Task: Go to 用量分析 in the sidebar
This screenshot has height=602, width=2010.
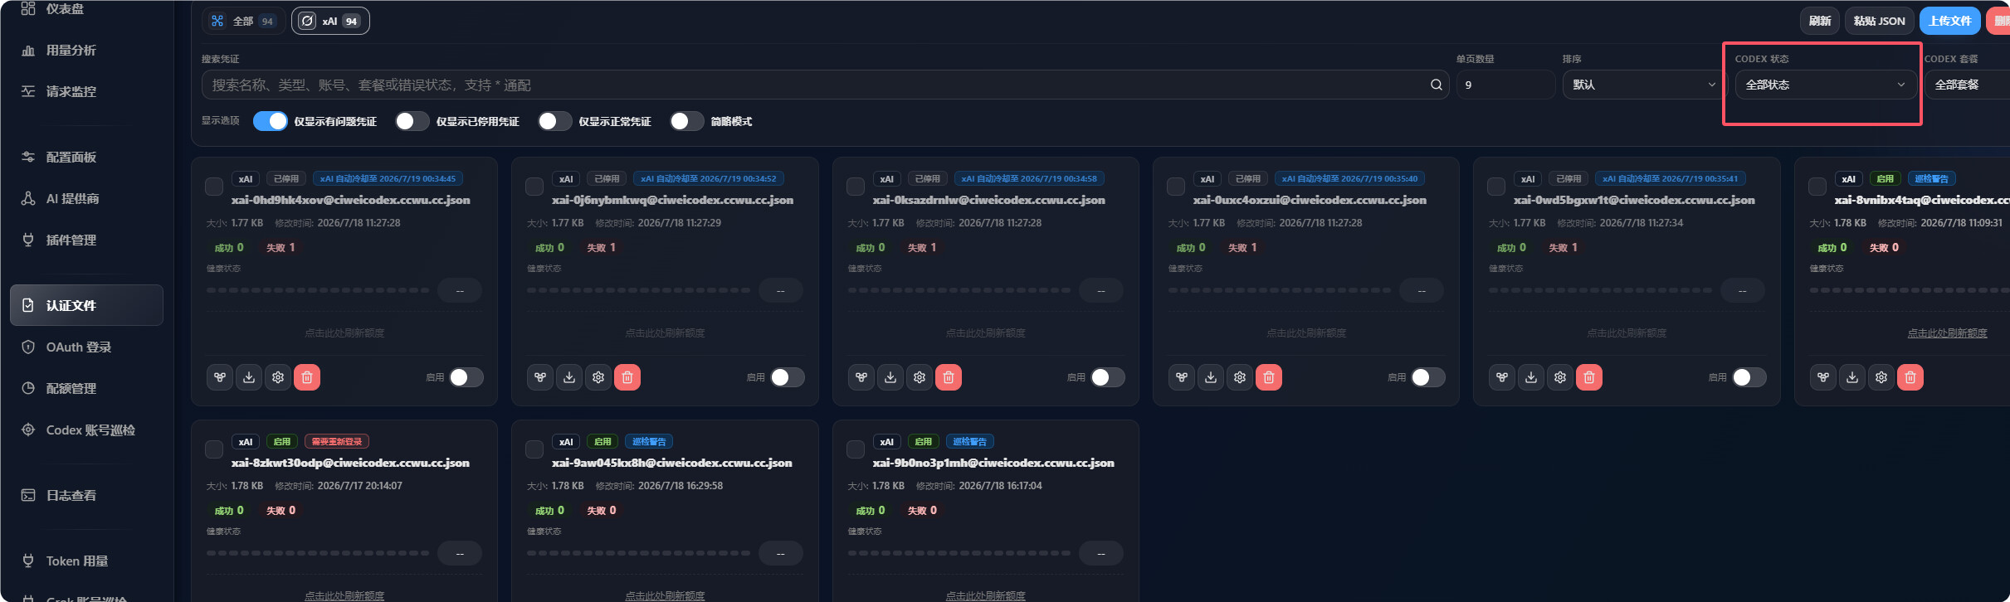Action: pyautogui.click(x=86, y=51)
